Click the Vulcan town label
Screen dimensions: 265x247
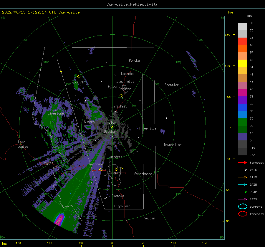(x=150, y=218)
